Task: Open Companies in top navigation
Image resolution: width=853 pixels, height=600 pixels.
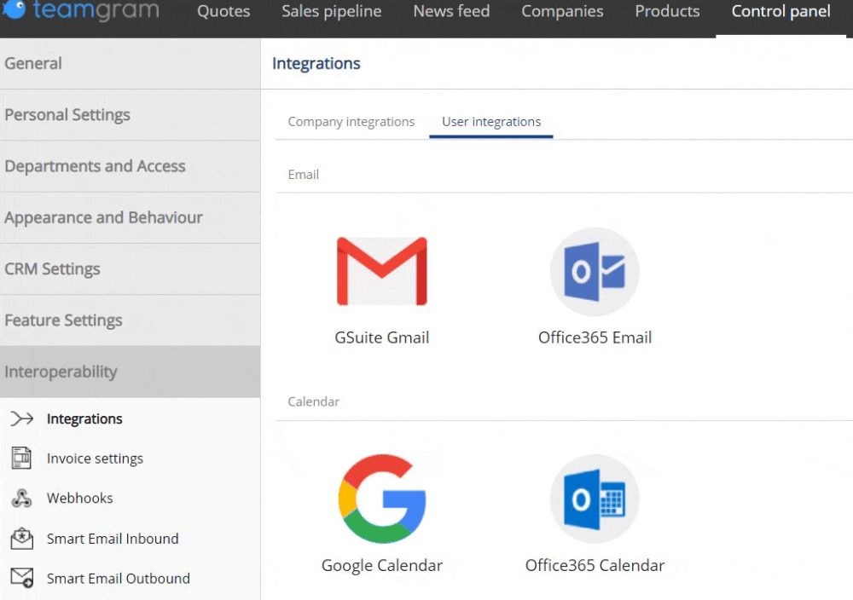Action: (562, 11)
